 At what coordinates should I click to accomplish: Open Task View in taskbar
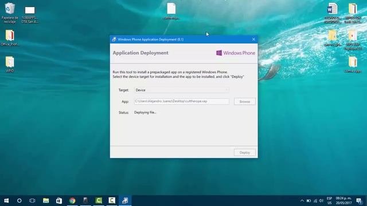tap(32, 201)
